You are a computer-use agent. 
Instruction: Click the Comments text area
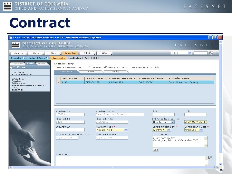pyautogui.click(x=130, y=161)
